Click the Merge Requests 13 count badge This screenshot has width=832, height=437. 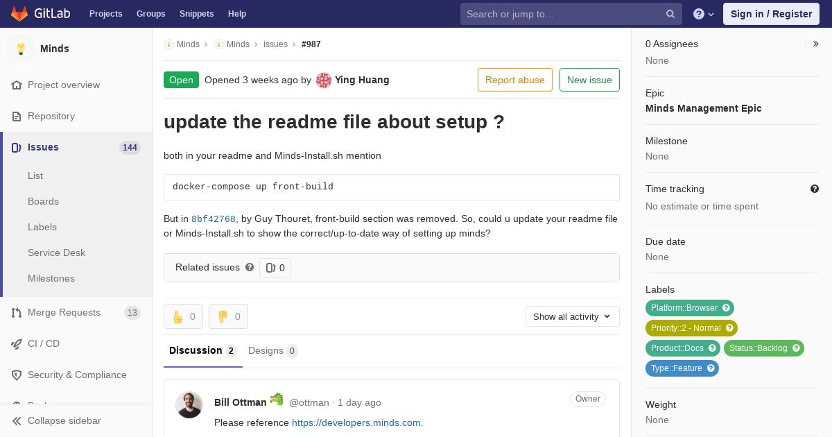click(x=132, y=312)
